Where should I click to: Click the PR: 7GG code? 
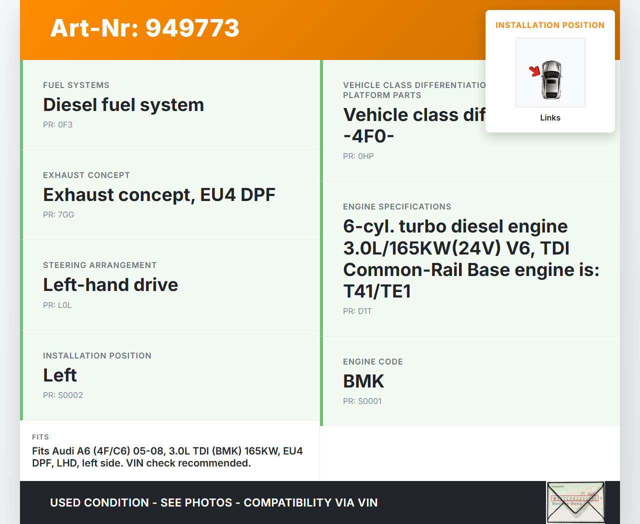tap(58, 215)
